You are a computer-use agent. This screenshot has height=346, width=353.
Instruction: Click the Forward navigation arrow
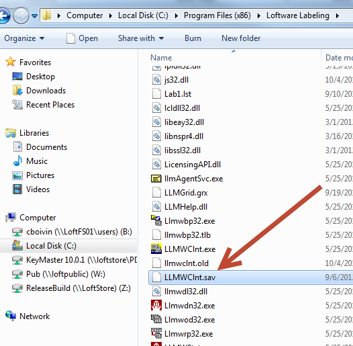pos(21,15)
